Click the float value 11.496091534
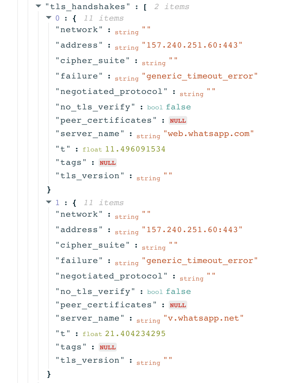 point(135,149)
